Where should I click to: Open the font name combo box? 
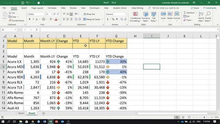pos(36,14)
